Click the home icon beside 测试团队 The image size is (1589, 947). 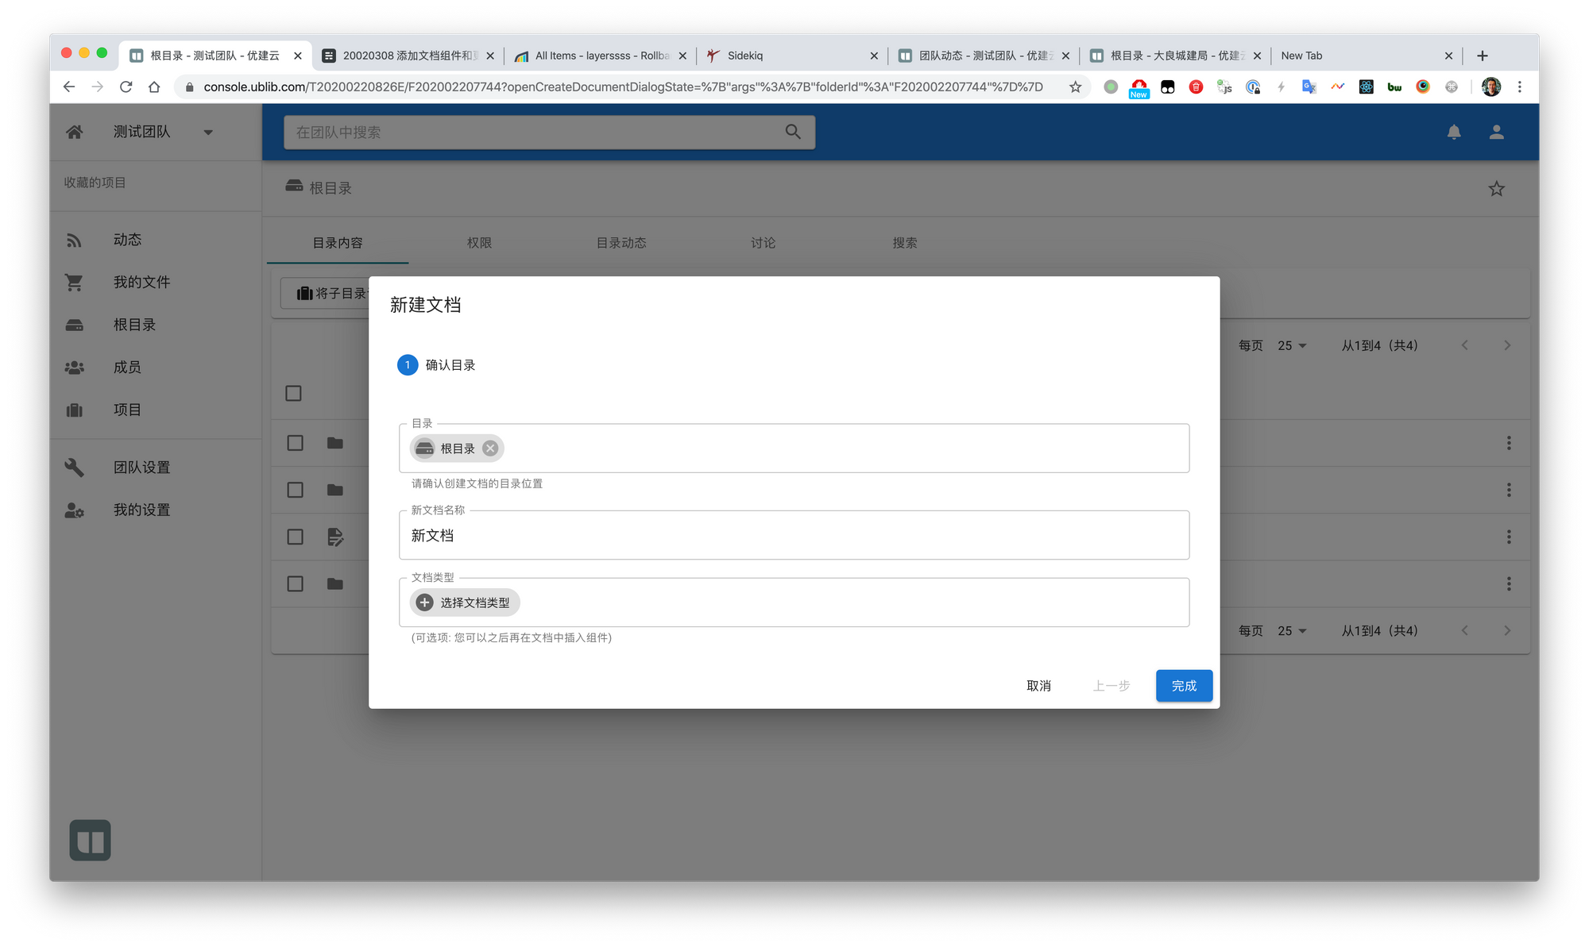click(75, 132)
